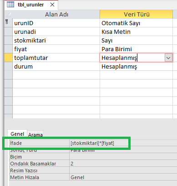Click the tbl_urunler table icon
177x186 pixels.
[x=10, y=5]
